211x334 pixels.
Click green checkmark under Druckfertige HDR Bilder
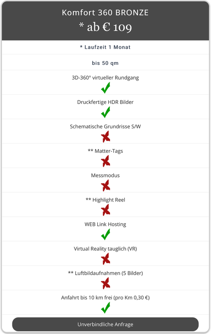[x=105, y=112]
